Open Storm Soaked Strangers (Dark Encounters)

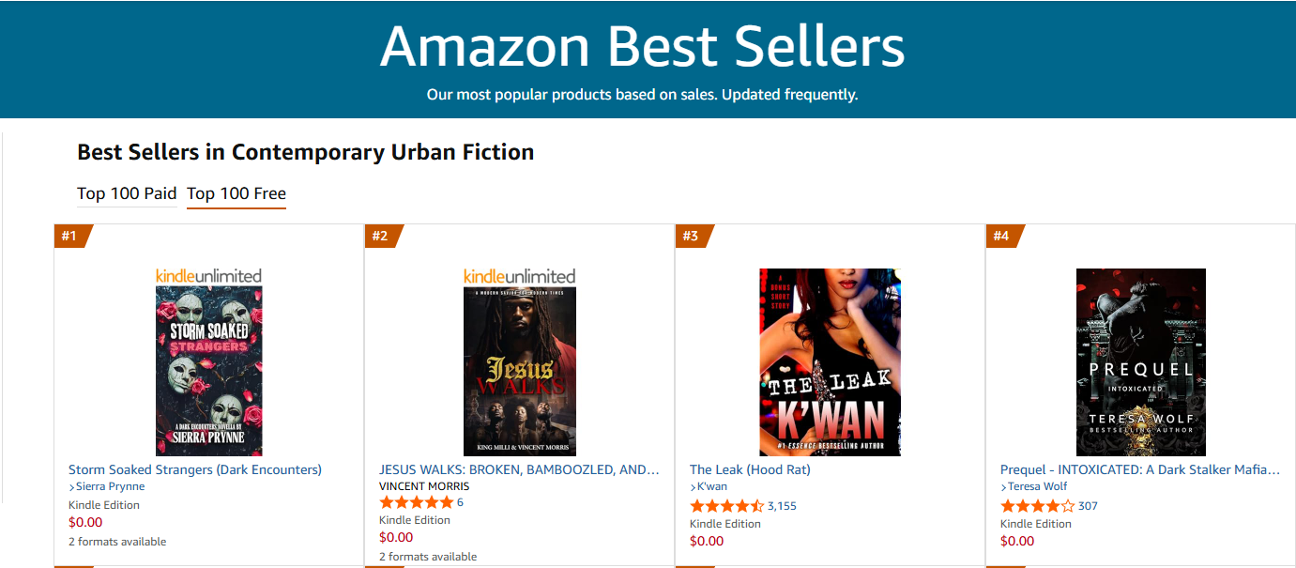tap(194, 469)
